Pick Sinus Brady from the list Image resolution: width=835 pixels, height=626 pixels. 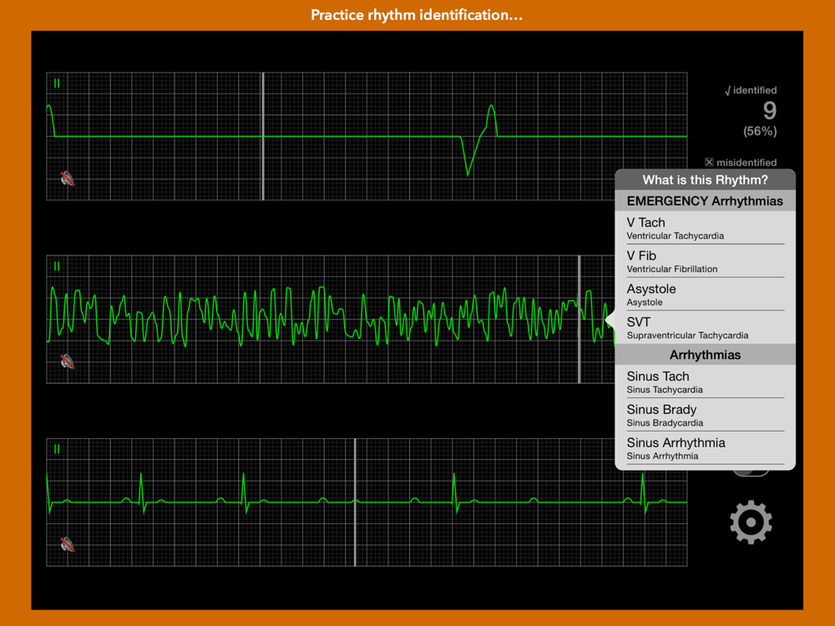705,415
